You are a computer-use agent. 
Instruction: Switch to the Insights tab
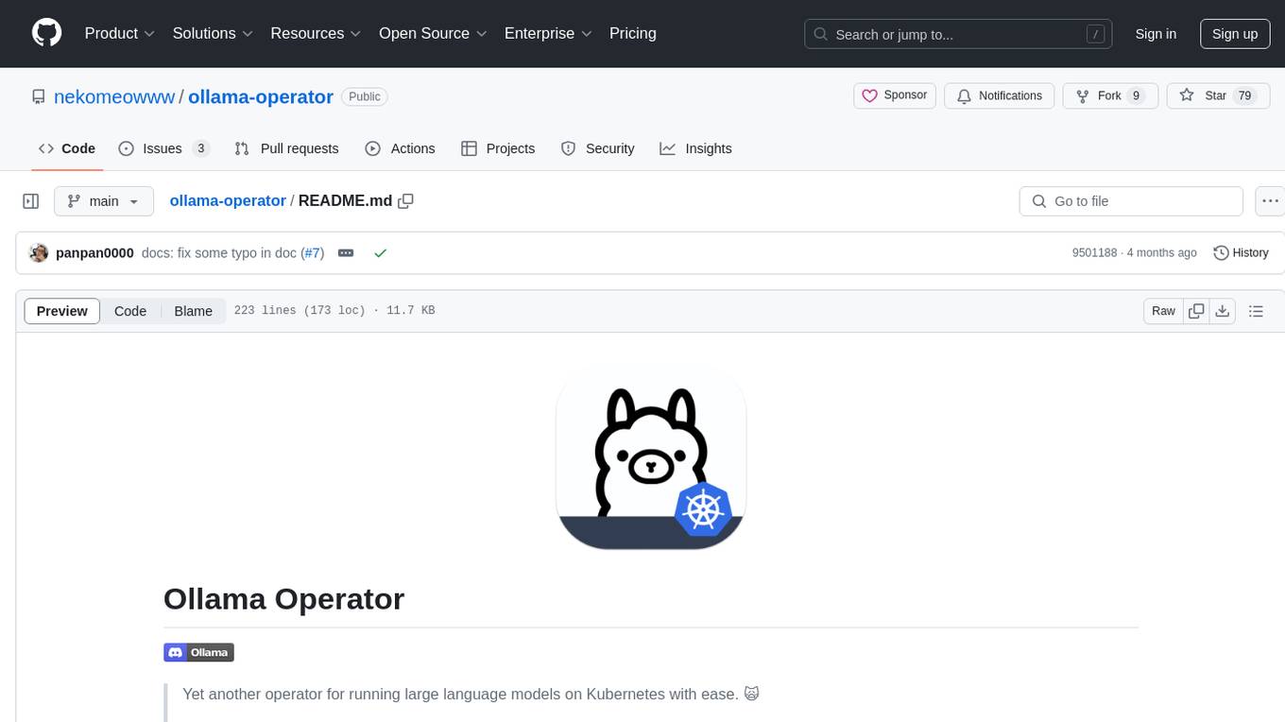695,148
